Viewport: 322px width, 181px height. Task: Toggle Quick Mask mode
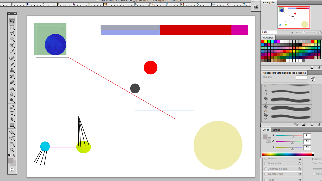pyautogui.click(x=12, y=169)
